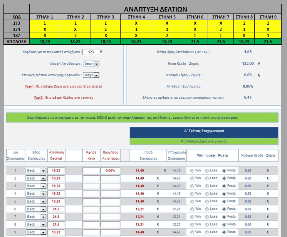Click code 173 row label
This screenshot has height=237, width=287.
[17, 23]
